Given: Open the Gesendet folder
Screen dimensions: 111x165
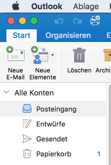Looking at the screenshot, I should pyautogui.click(x=53, y=139).
